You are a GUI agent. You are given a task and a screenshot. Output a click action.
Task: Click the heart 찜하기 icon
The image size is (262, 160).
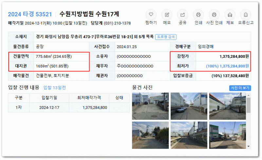coord(151,14)
